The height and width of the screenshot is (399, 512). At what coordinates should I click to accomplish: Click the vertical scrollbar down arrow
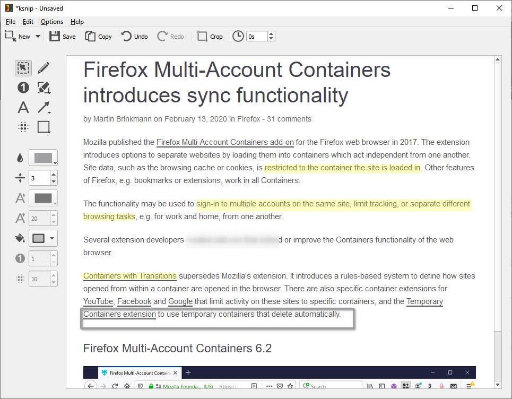click(x=498, y=385)
